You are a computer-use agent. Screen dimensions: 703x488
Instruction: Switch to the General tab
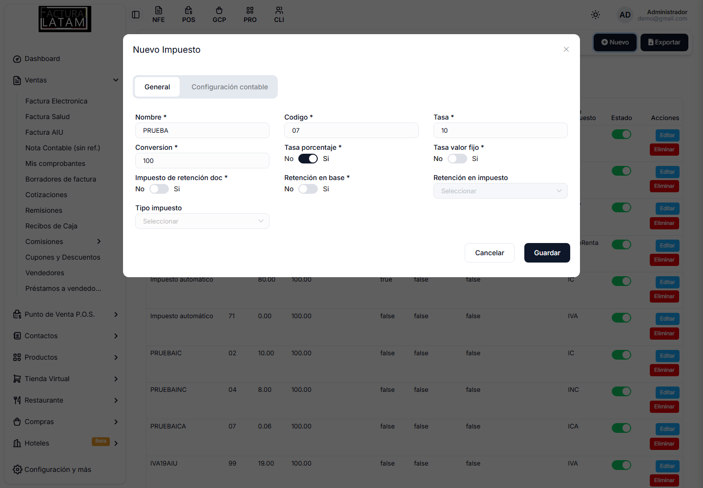(x=157, y=87)
